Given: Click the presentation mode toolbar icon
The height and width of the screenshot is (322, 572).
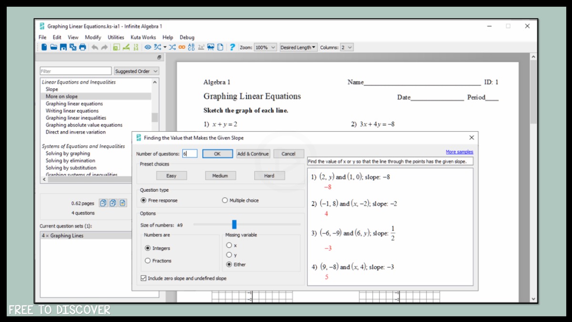Looking at the screenshot, I should point(211,47).
